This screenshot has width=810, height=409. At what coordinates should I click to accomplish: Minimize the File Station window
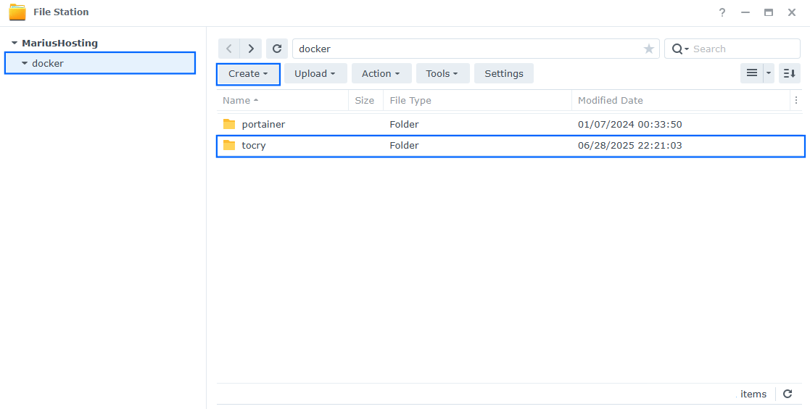[x=745, y=12]
